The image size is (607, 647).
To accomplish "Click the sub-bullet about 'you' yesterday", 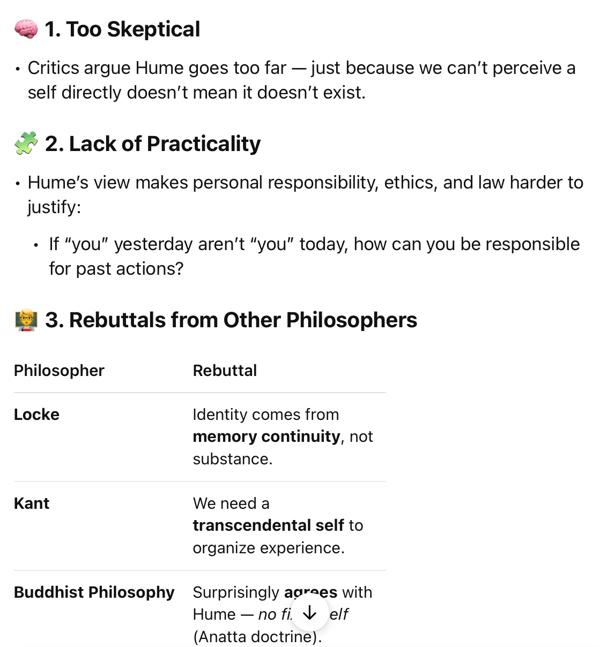I will pos(314,256).
